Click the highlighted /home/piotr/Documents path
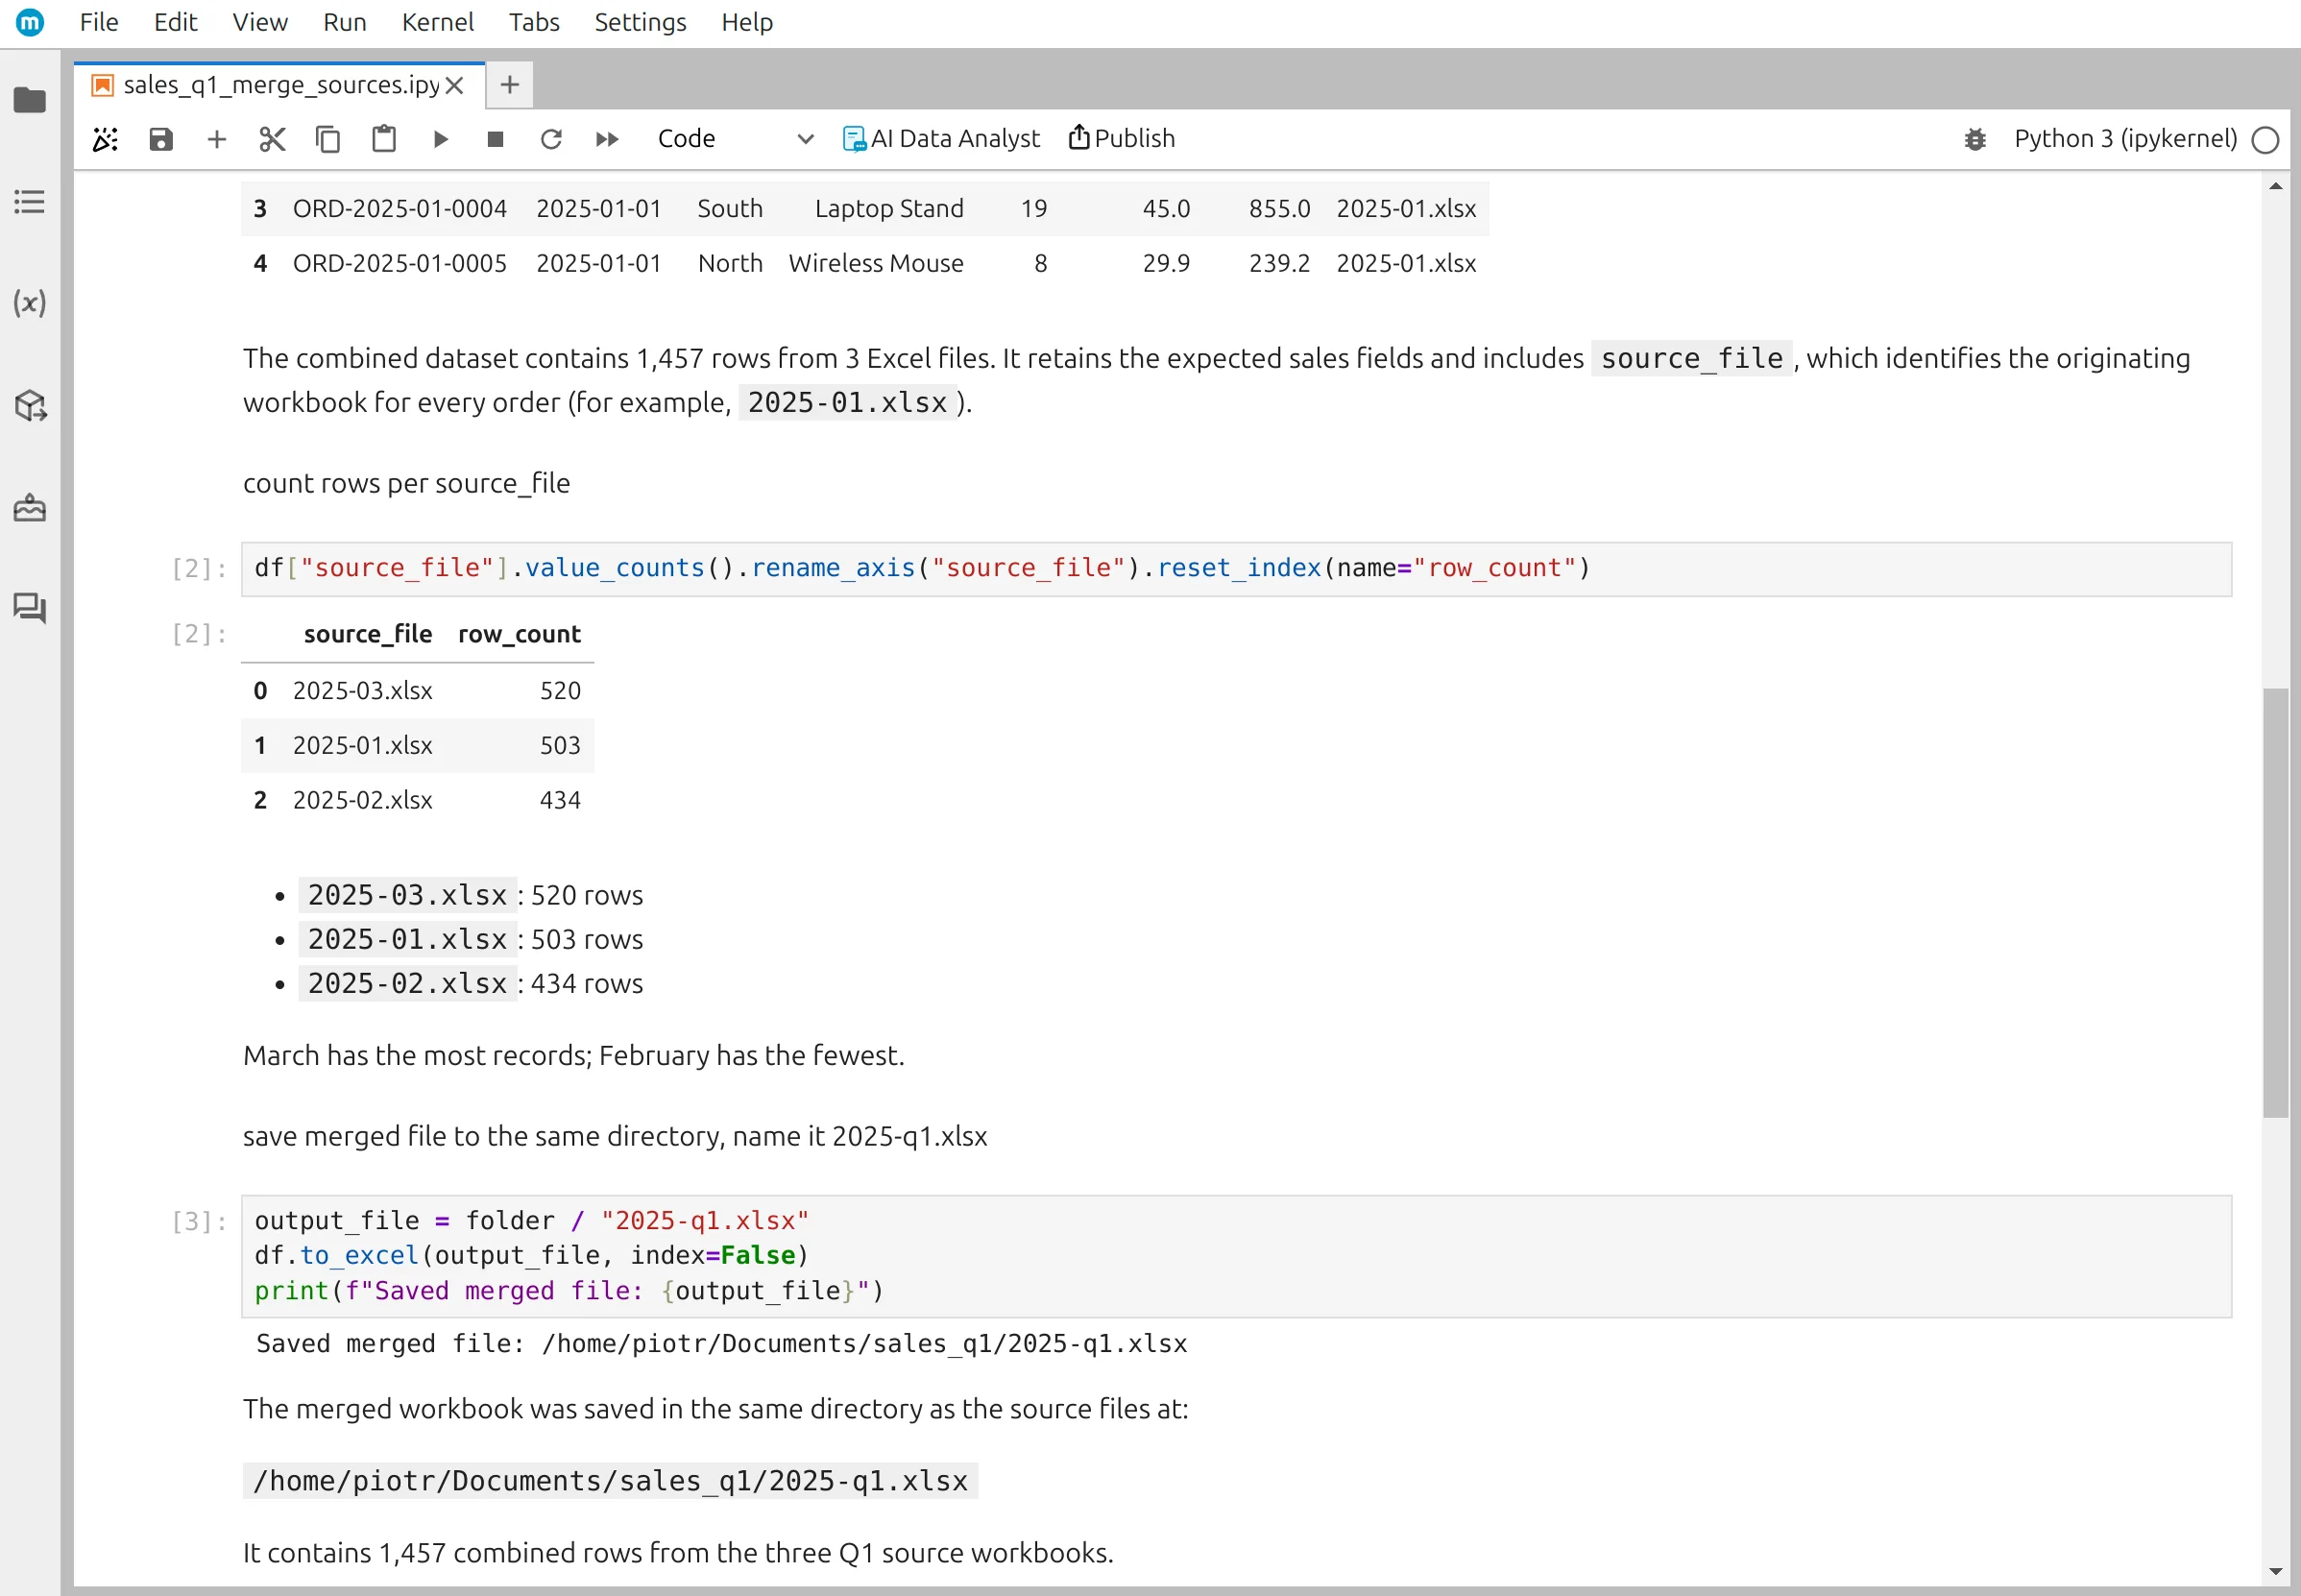 click(610, 1480)
